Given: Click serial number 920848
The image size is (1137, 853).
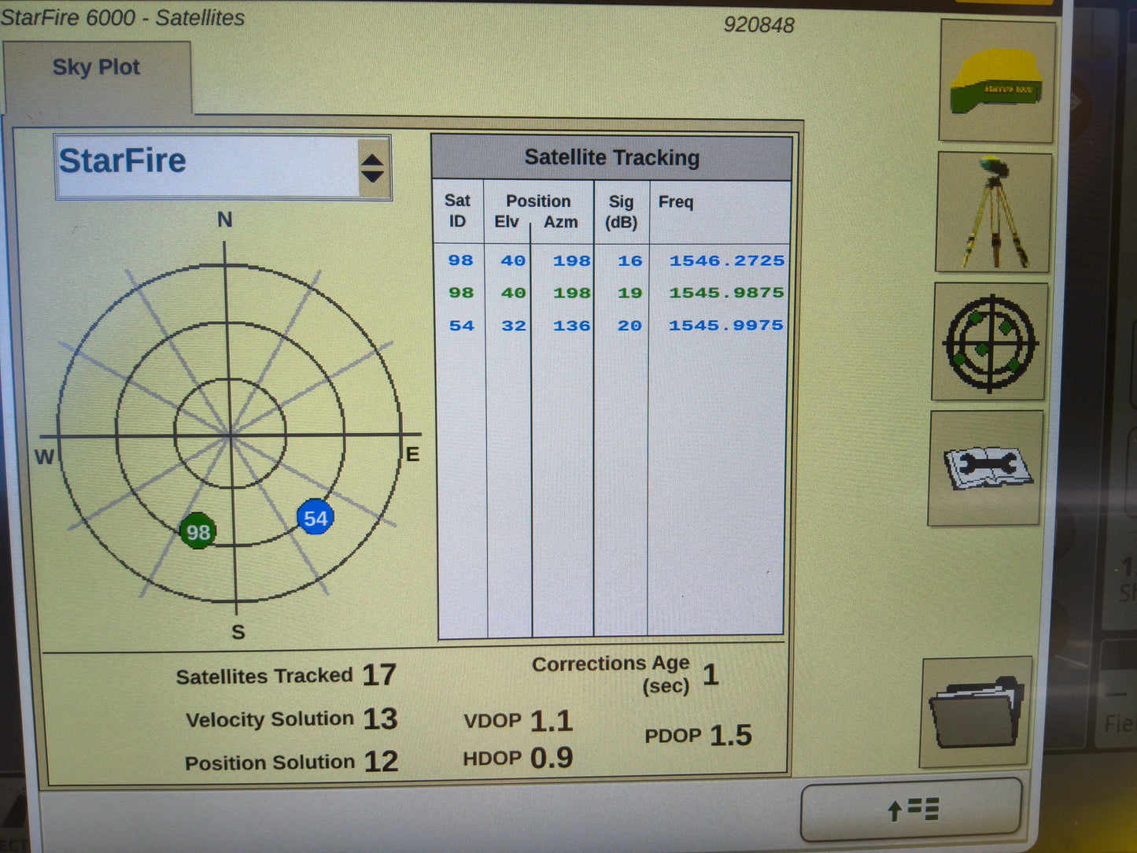Looking at the screenshot, I should click(x=759, y=24).
